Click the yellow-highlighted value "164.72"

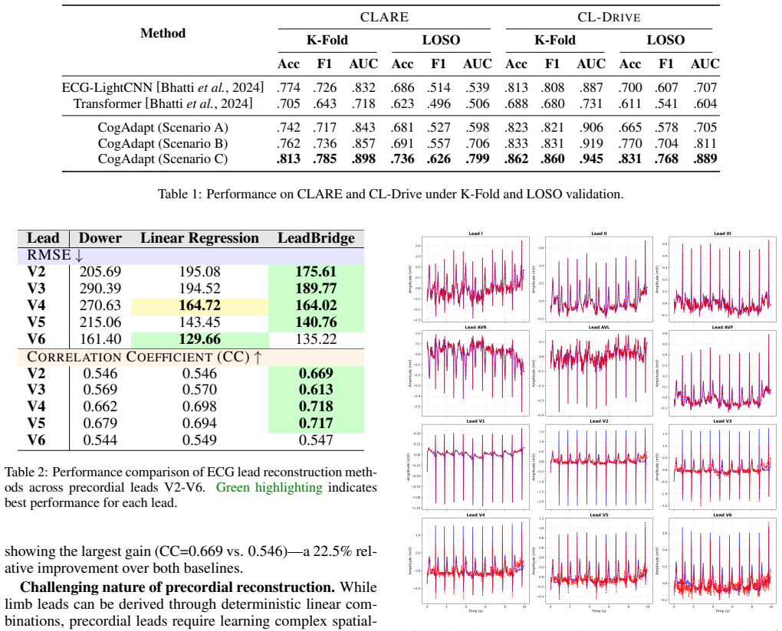[x=199, y=306]
